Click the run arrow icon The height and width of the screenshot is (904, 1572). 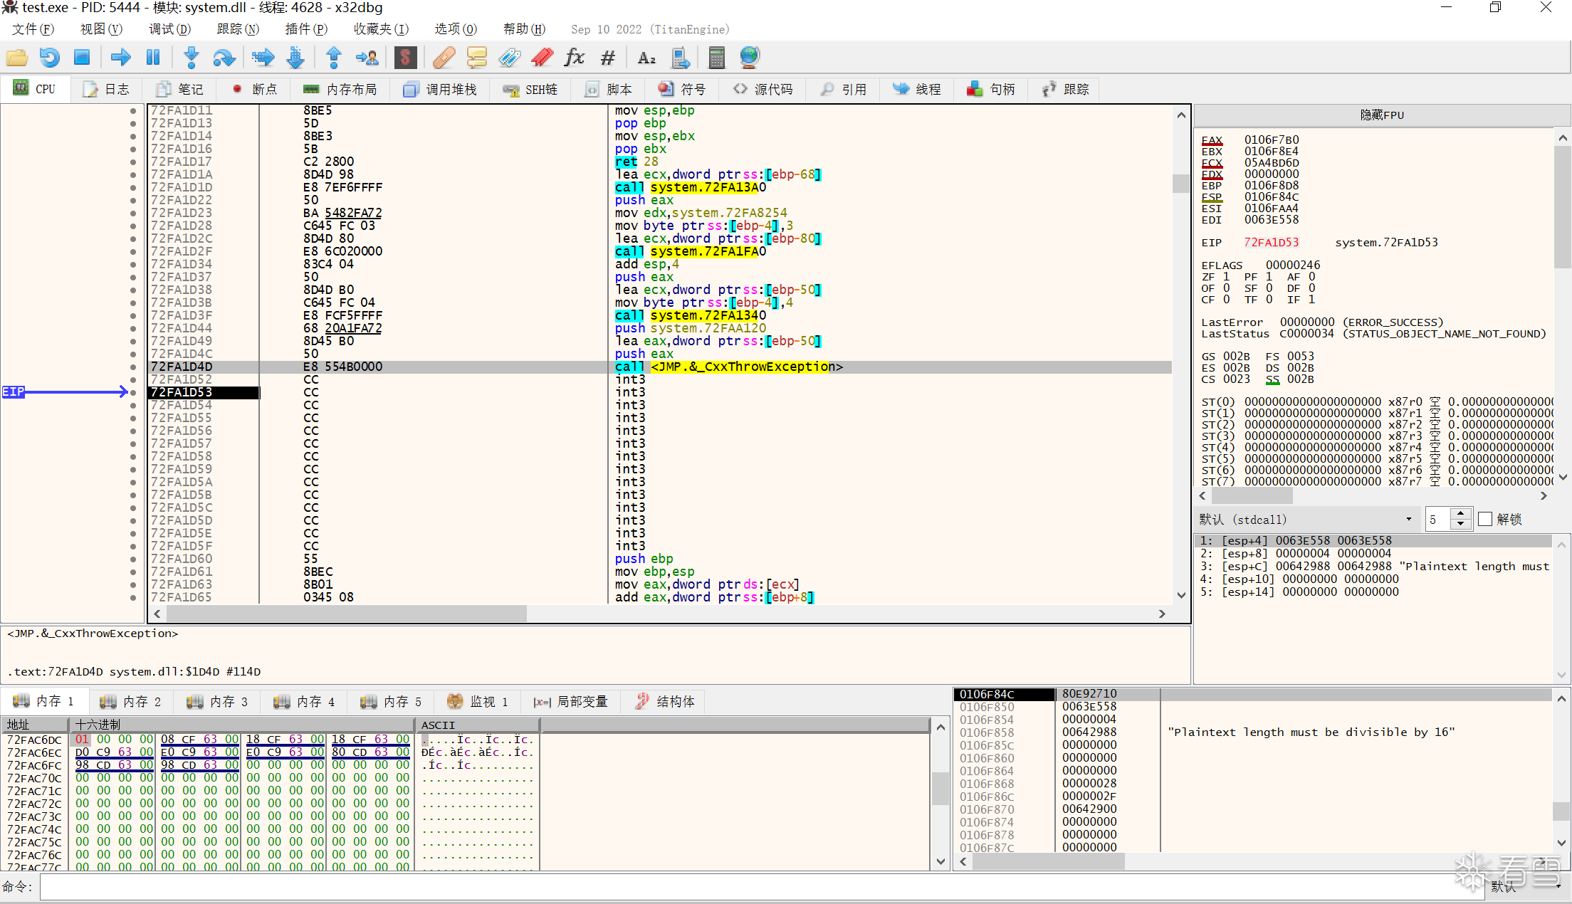click(x=120, y=58)
